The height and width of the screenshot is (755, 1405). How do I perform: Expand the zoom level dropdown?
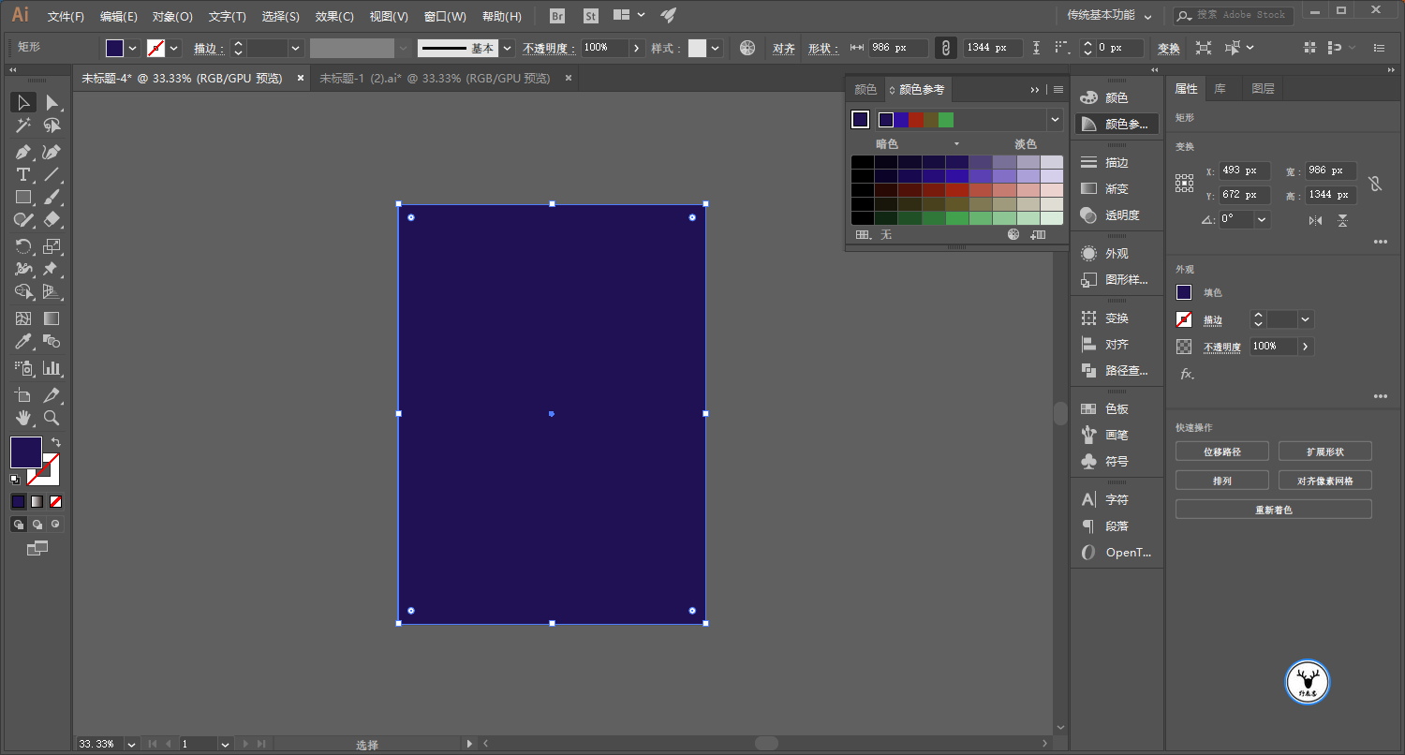130,744
